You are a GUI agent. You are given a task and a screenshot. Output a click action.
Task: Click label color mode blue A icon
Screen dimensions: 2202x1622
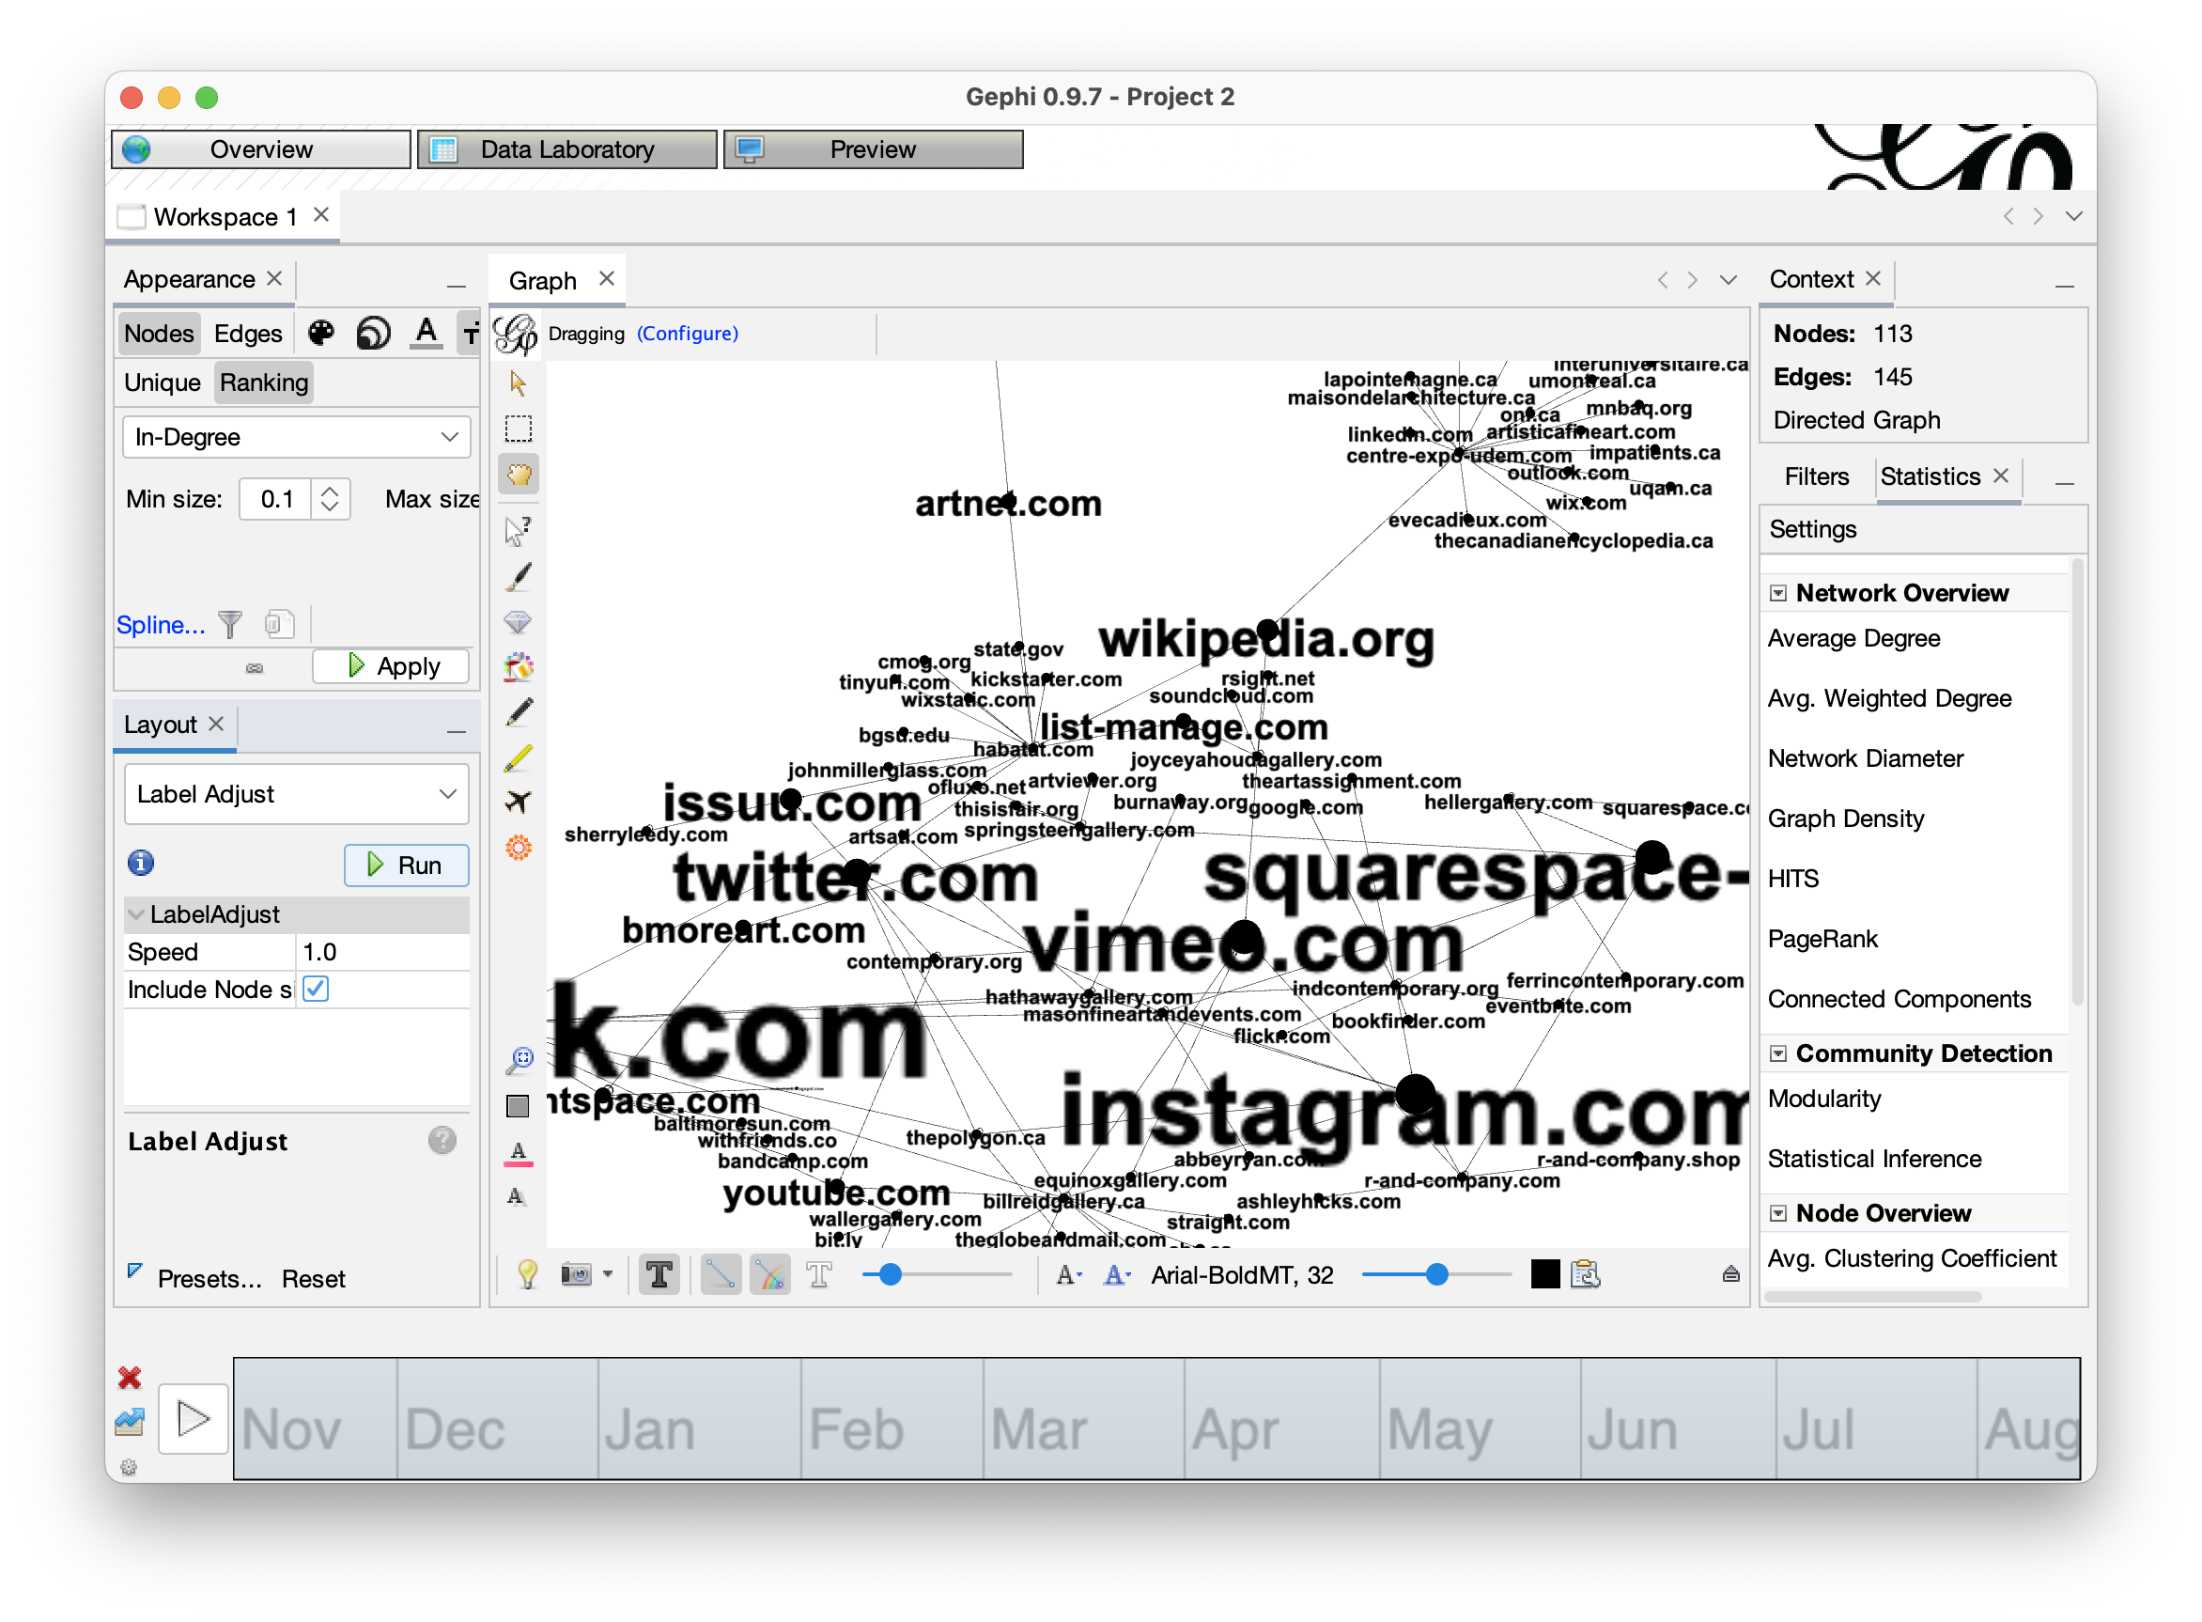pos(1117,1274)
